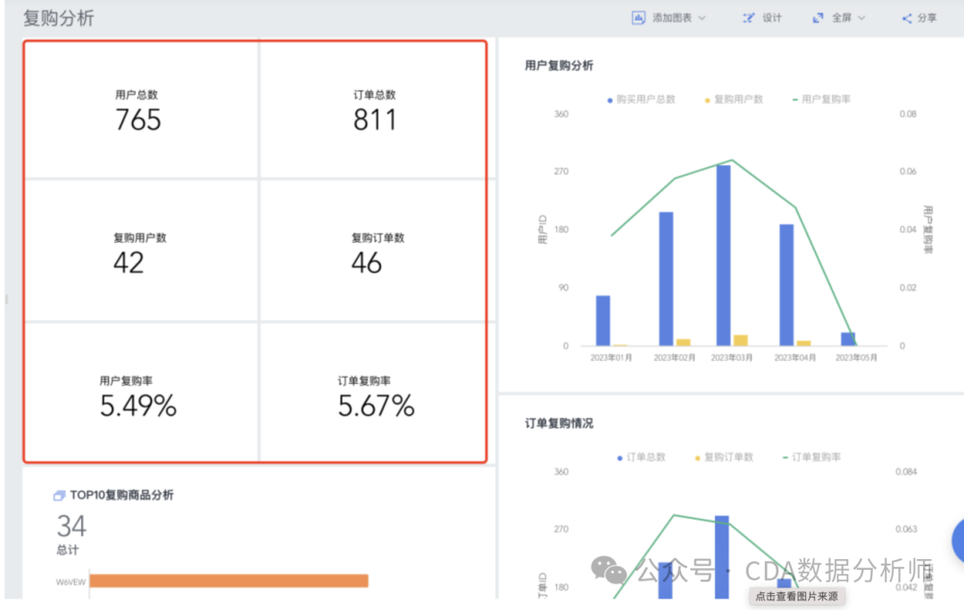This screenshot has height=610, width=964.
Task: Click the 2023年03月 blue bar
Action: [x=724, y=255]
